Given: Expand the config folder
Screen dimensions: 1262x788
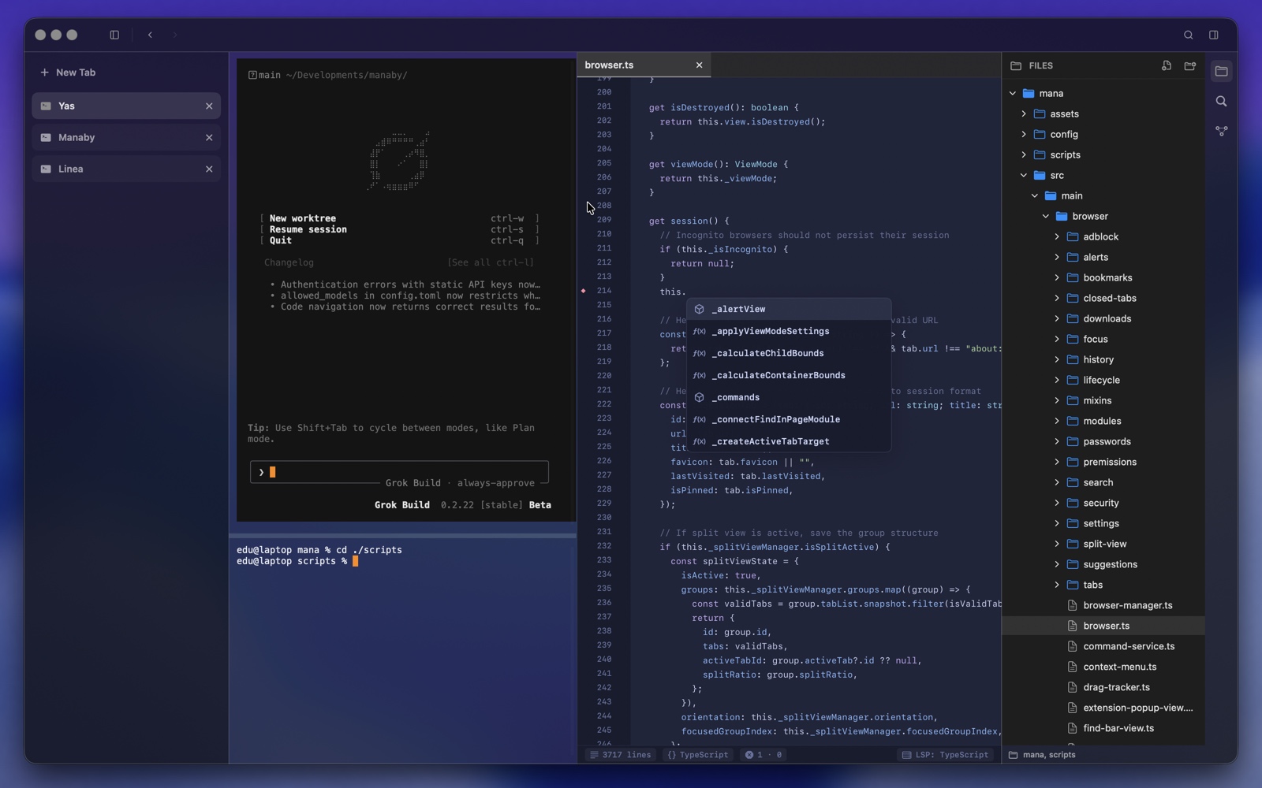Looking at the screenshot, I should coord(1024,134).
